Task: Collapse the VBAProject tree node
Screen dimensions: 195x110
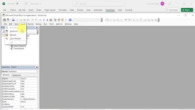Action: 3,36
